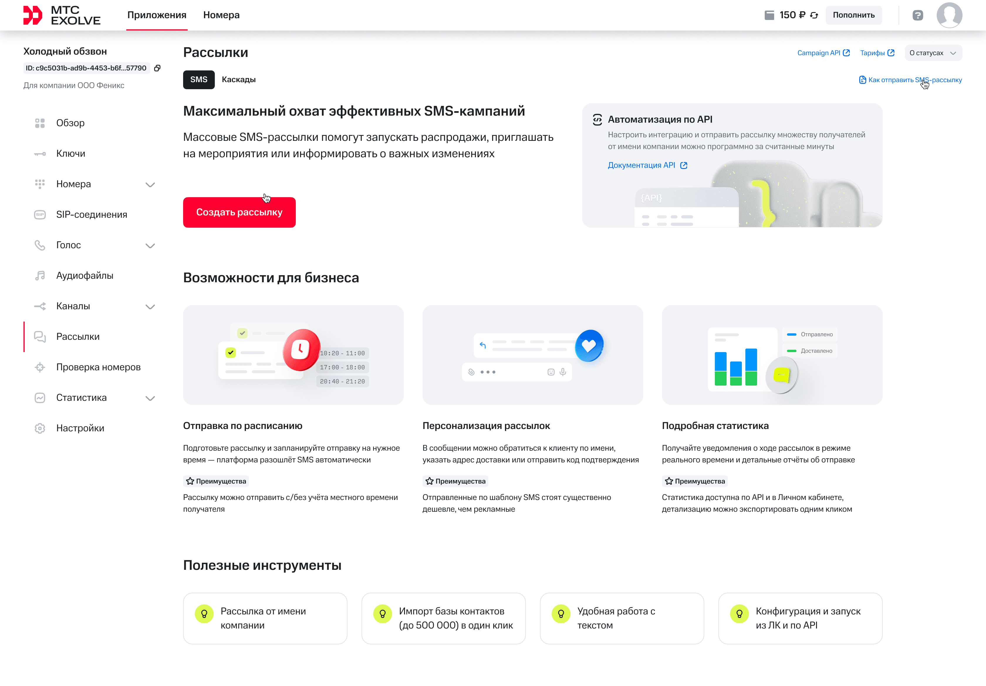This screenshot has height=686, width=986.
Task: Open the Документация API link
Action: pos(648,165)
